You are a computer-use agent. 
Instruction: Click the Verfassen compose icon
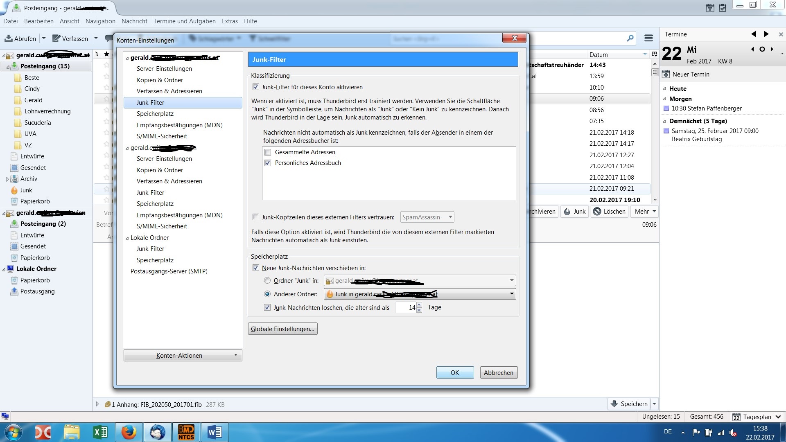click(56, 38)
